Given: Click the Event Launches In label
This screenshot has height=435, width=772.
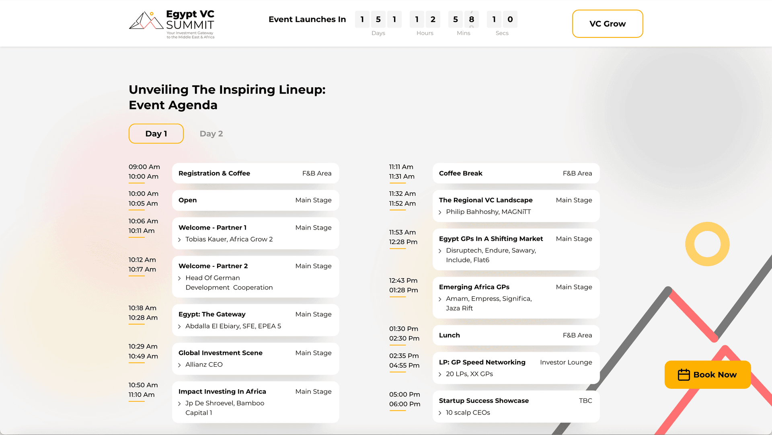Looking at the screenshot, I should pos(307,19).
